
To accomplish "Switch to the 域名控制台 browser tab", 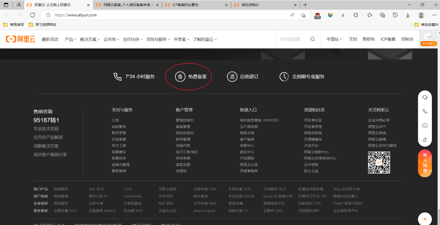I will coord(266,5).
